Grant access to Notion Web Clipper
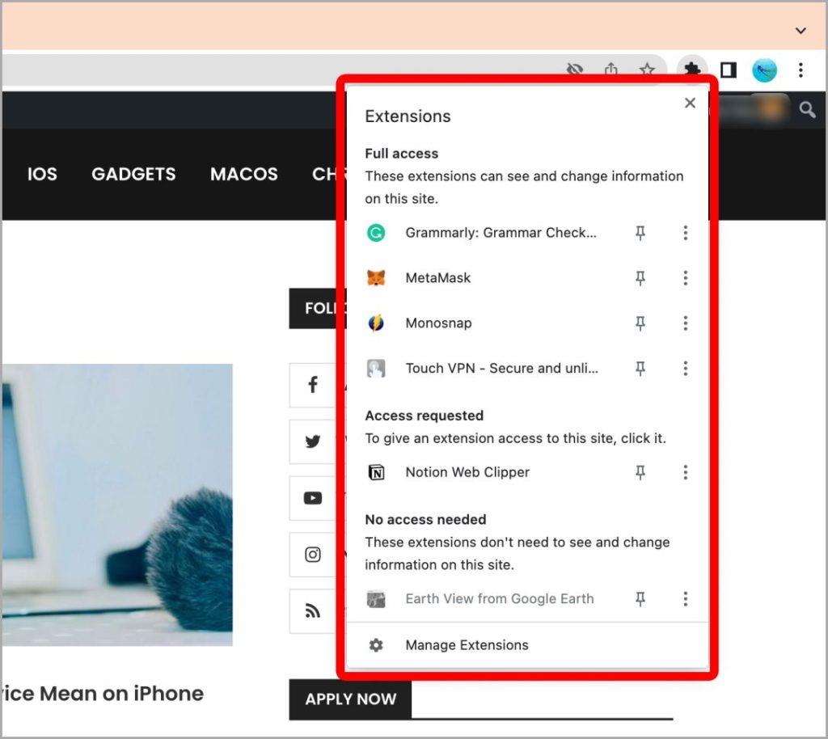 tap(467, 472)
